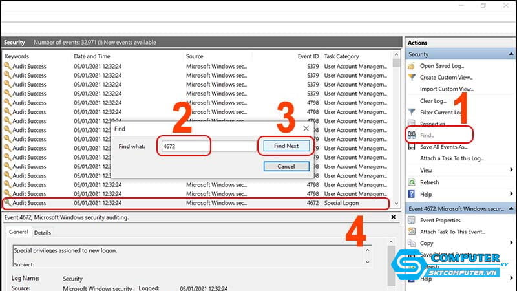Click the Create Custom View funnel icon
The image size is (517, 291).
[x=412, y=78]
